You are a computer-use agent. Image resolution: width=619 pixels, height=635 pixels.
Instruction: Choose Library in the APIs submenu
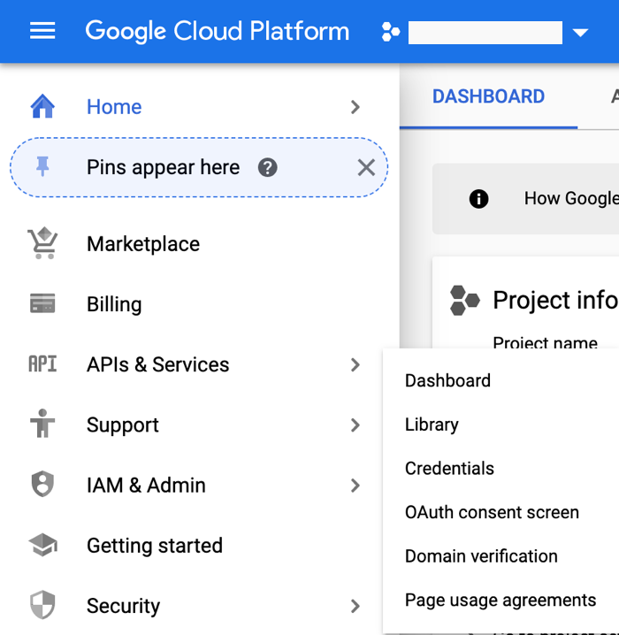(x=432, y=425)
